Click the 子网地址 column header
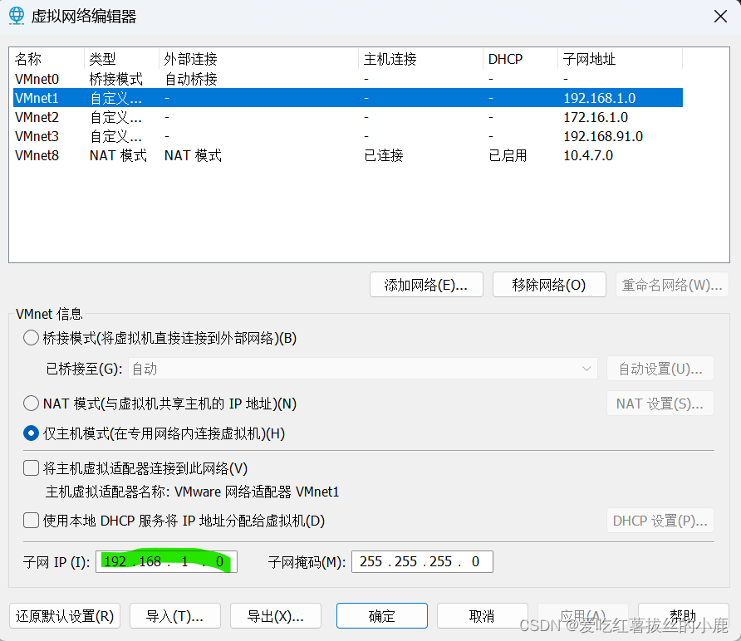 click(x=621, y=59)
